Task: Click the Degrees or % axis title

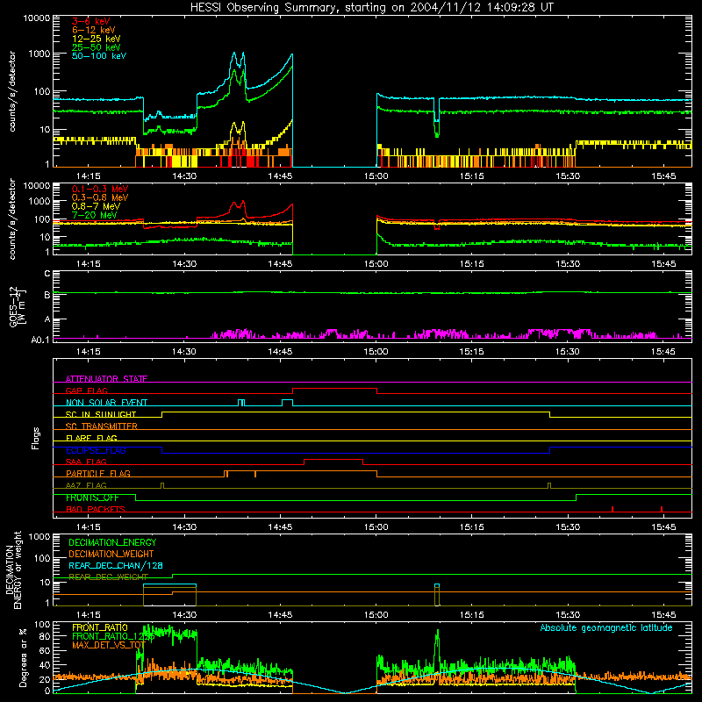Action: point(24,657)
